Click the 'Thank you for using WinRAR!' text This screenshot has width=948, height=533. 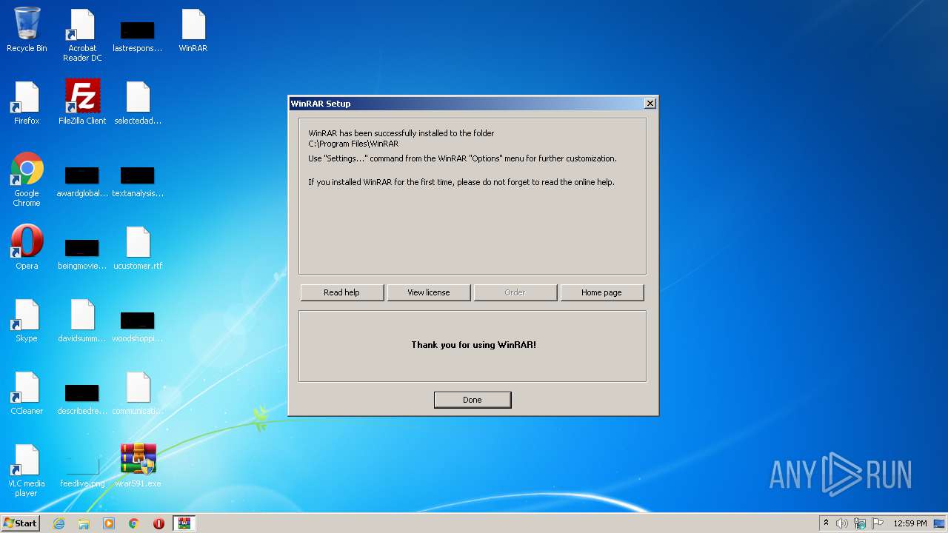(474, 345)
